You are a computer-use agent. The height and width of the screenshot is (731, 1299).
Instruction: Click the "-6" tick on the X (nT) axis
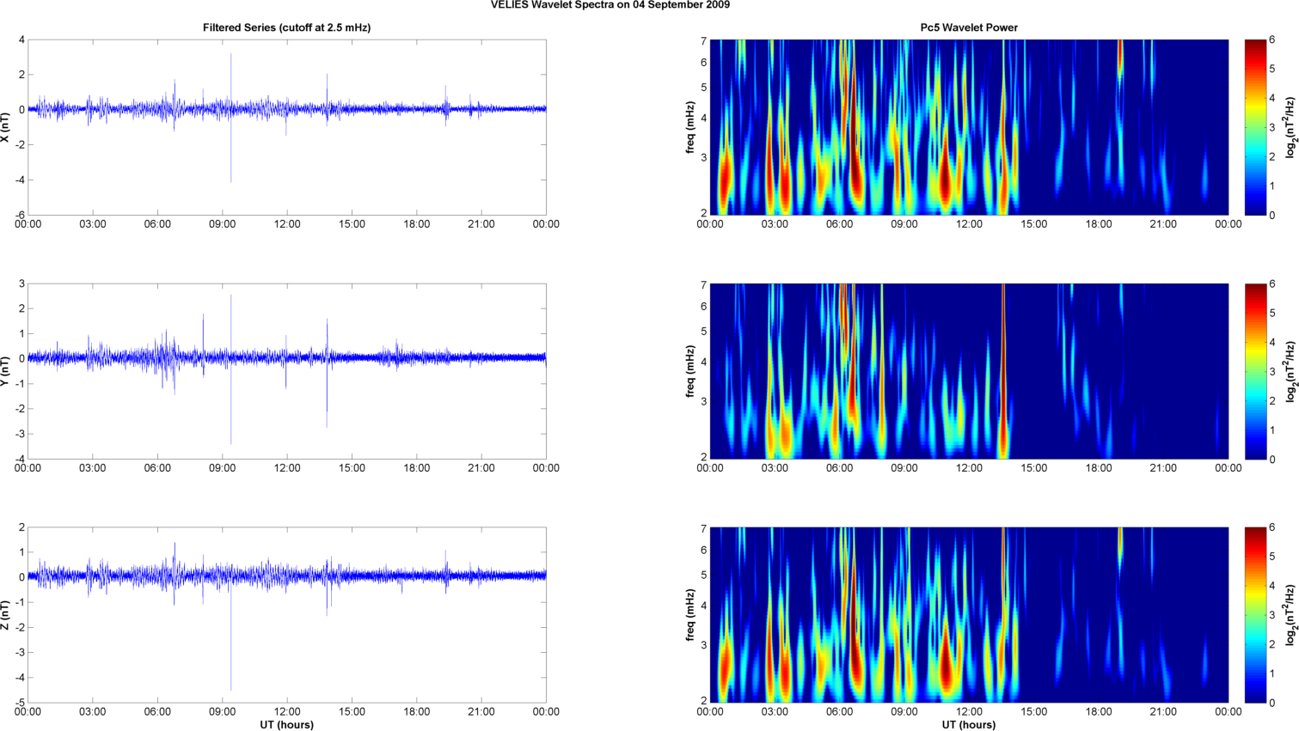point(21,216)
